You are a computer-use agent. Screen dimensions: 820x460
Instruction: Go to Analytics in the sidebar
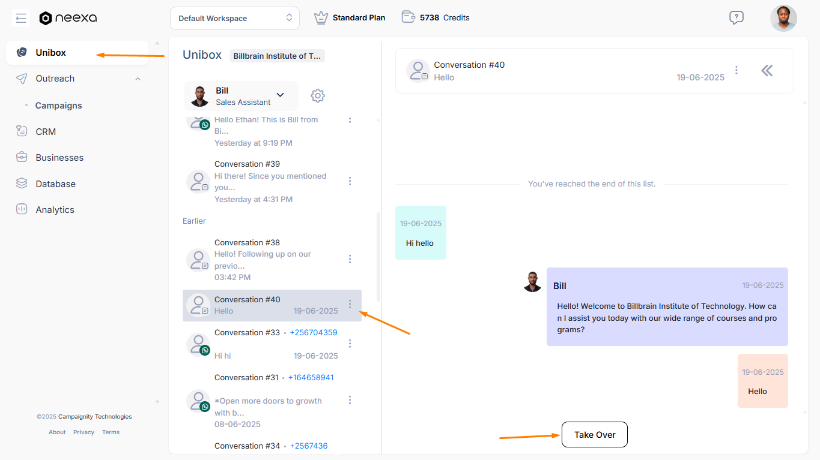tap(55, 210)
